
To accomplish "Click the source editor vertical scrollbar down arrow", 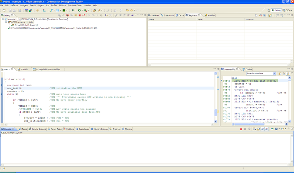I will tap(215, 121).
